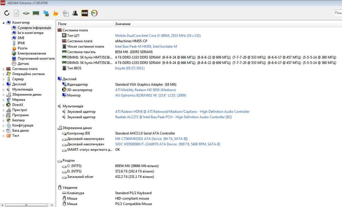Click the benchmark icon beside Тест
This screenshot has height=207, width=342.
tap(9, 136)
